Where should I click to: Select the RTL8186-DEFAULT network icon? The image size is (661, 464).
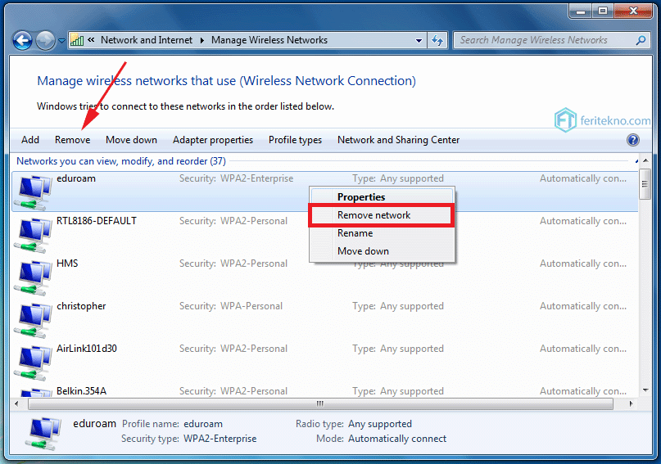click(x=33, y=235)
